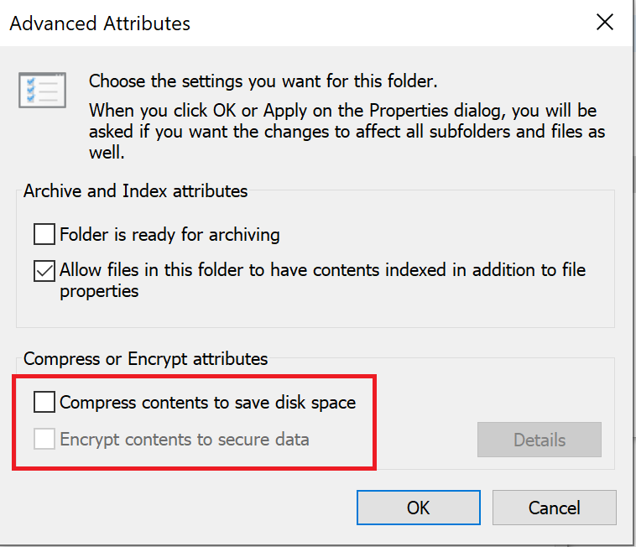Open the greyed-out Details button

pyautogui.click(x=539, y=440)
